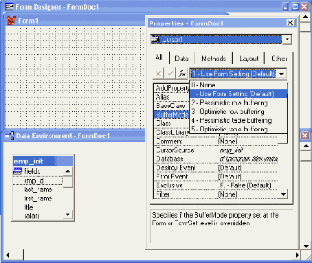312x263 pixels.
Task: Click the Fields icon in emp_init table
Action: point(18,171)
